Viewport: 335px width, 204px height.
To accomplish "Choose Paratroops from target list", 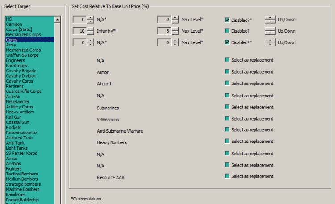I will click(x=16, y=66).
